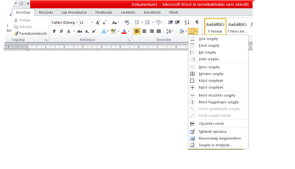Click the grow font size icon

coord(98,22)
